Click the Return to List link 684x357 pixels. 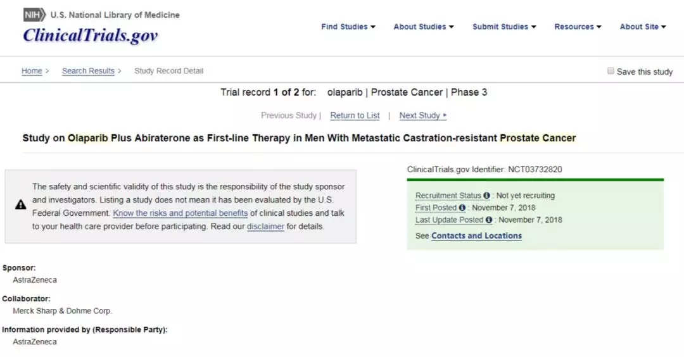coord(355,116)
